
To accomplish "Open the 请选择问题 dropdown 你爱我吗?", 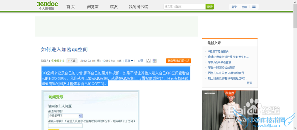I will pyautogui.click(x=65, y=116).
